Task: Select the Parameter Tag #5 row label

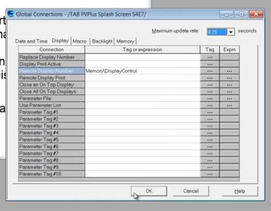Action: [51, 140]
